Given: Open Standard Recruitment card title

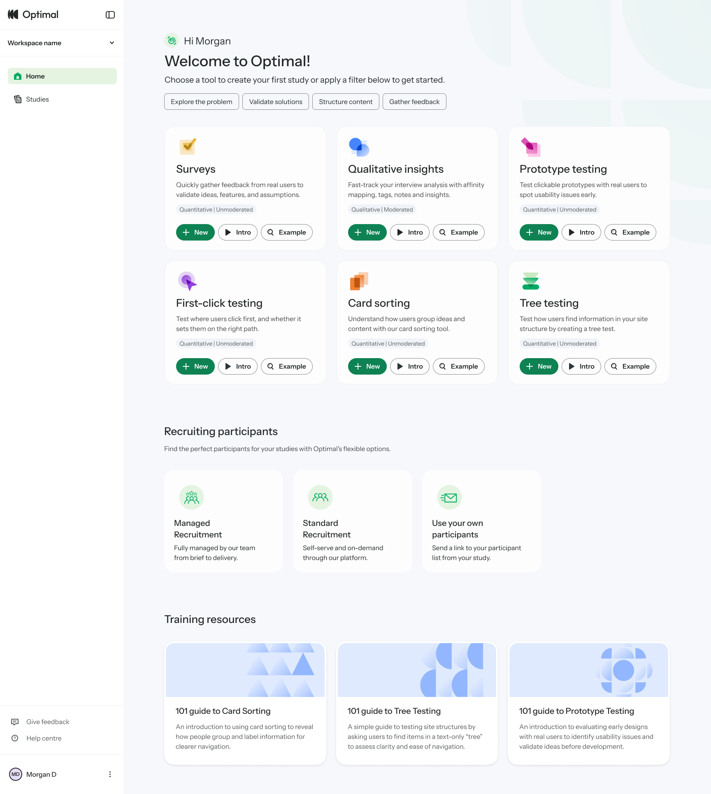Looking at the screenshot, I should click(x=327, y=529).
